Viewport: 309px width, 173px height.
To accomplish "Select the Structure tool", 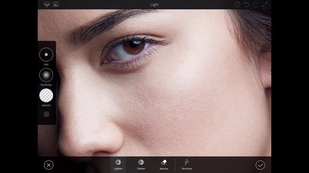I will 187,164.
